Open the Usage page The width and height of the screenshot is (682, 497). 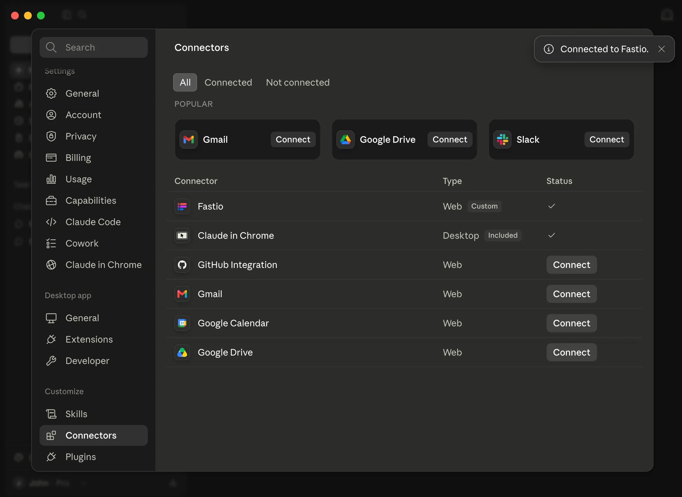tap(93, 179)
